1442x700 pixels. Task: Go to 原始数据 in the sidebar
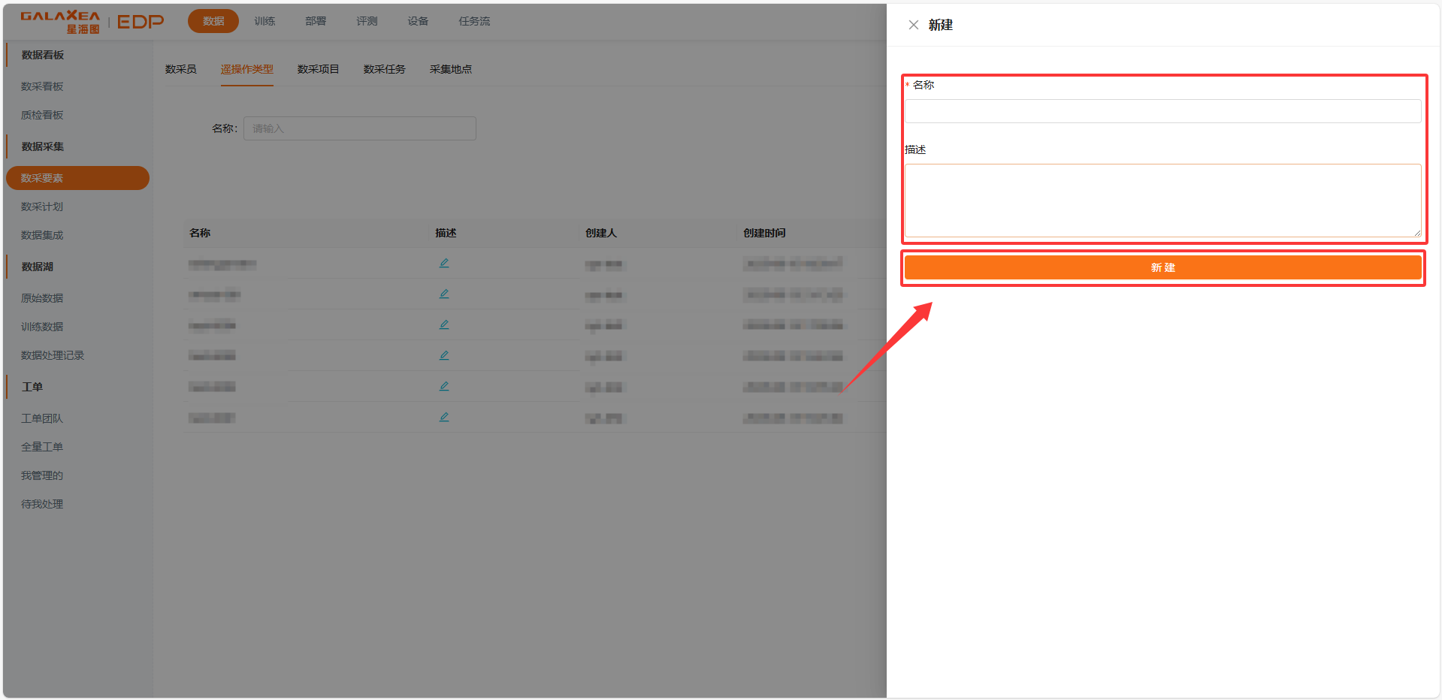pos(42,298)
